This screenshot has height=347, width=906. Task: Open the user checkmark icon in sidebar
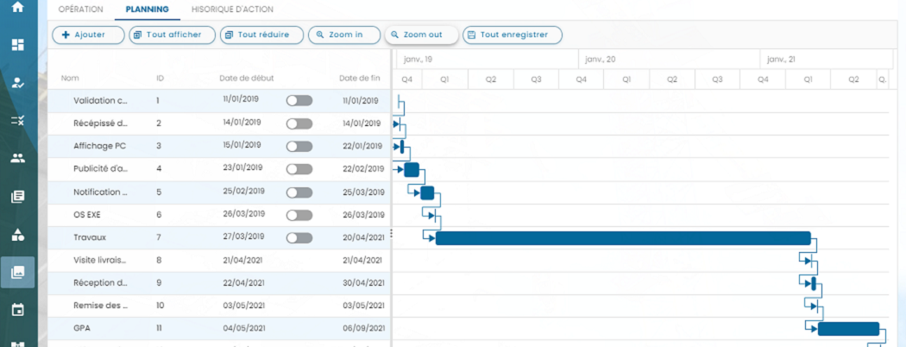18,83
